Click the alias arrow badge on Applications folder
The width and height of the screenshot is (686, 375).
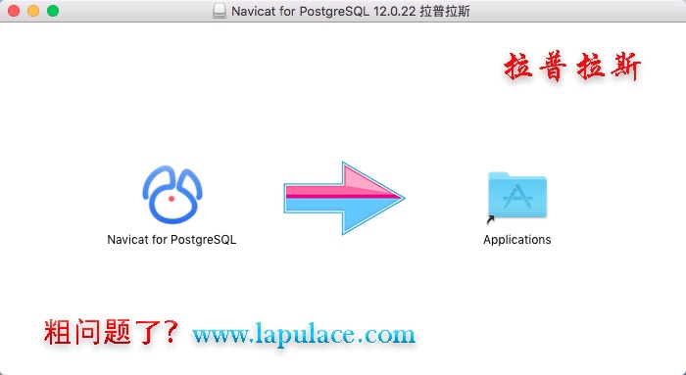490,220
